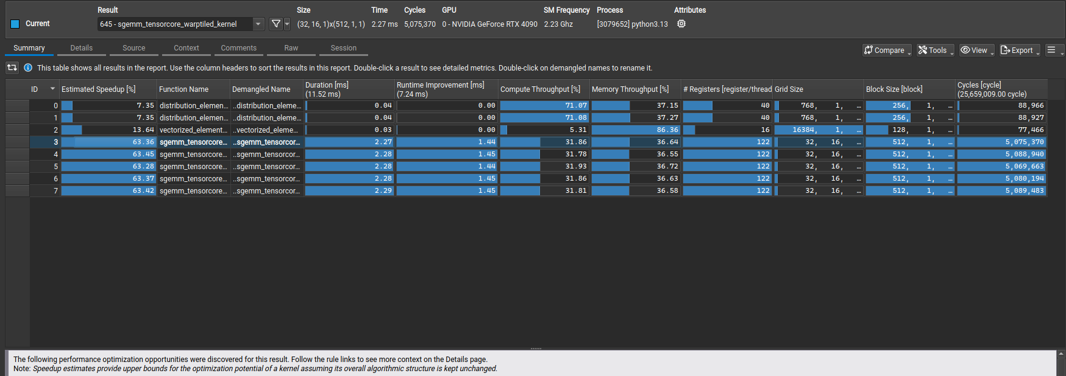The width and height of the screenshot is (1066, 376).
Task: Switch to the Source tab
Action: (133, 48)
